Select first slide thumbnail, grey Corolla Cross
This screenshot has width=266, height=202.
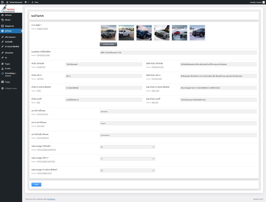pos(109,33)
